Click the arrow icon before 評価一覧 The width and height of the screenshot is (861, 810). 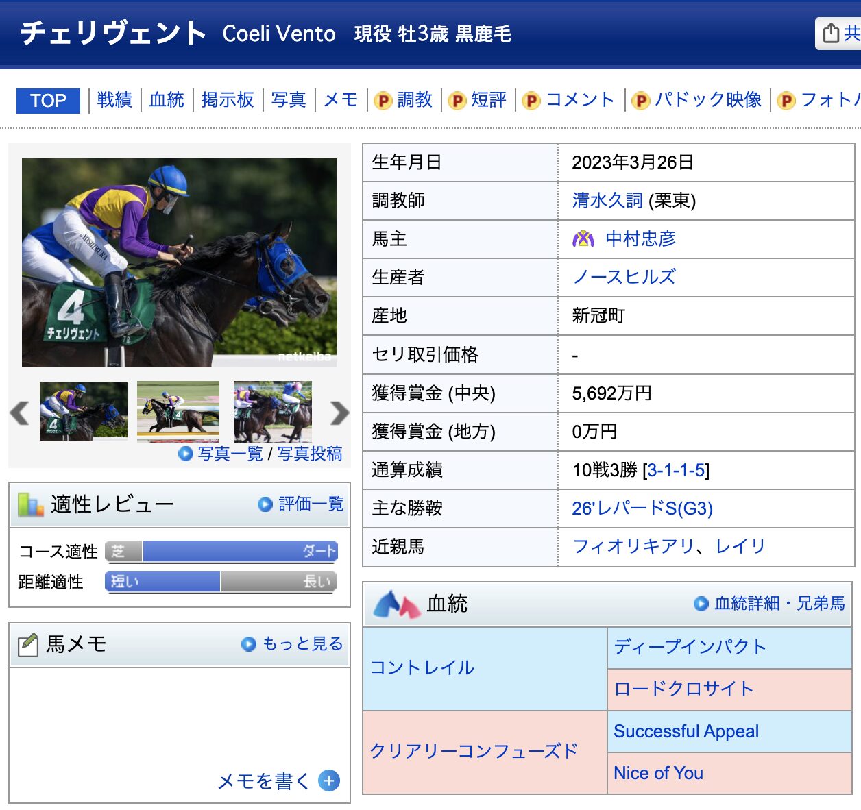point(265,504)
